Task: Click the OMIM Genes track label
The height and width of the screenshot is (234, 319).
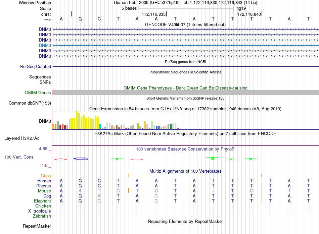Action: coord(38,93)
